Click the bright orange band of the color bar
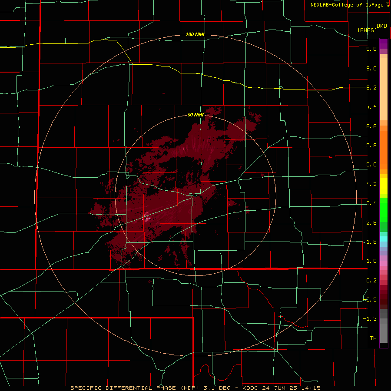391x391 pixels. [384, 149]
